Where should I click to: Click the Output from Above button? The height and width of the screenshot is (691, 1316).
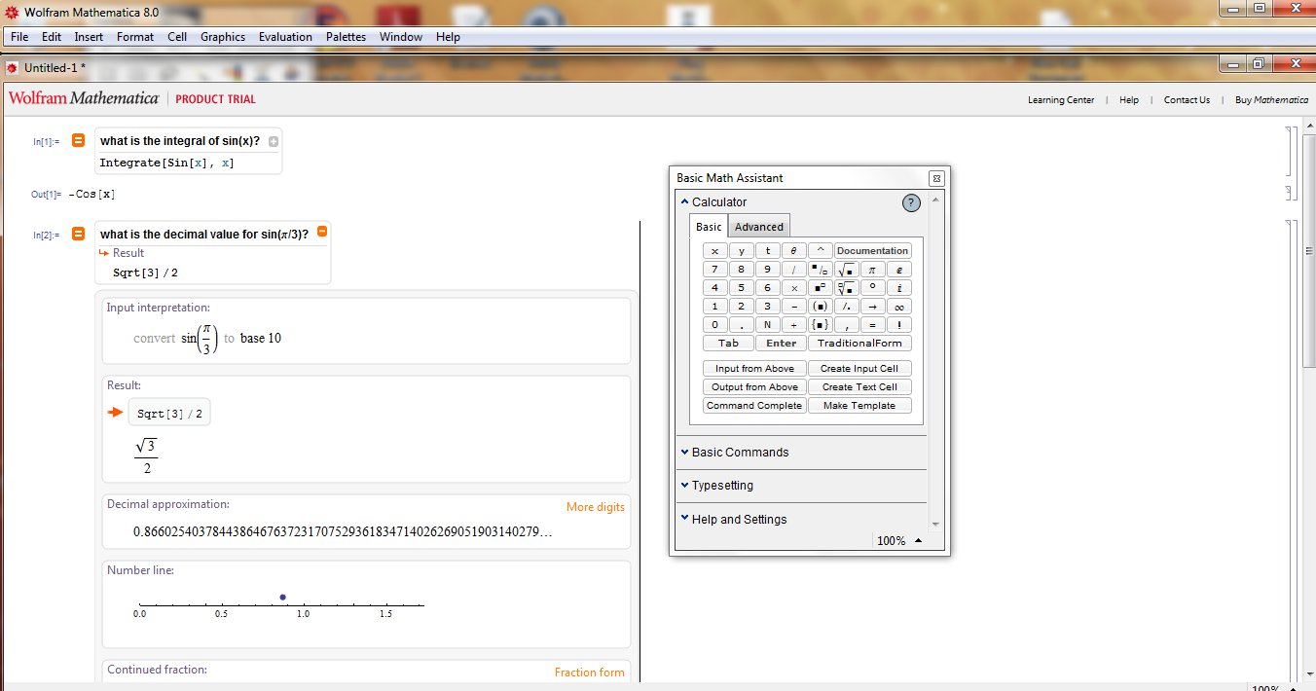tap(754, 387)
